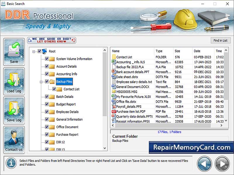The height and width of the screenshot is (175, 234).
Task: Open the Load Log tool
Action: (14, 81)
